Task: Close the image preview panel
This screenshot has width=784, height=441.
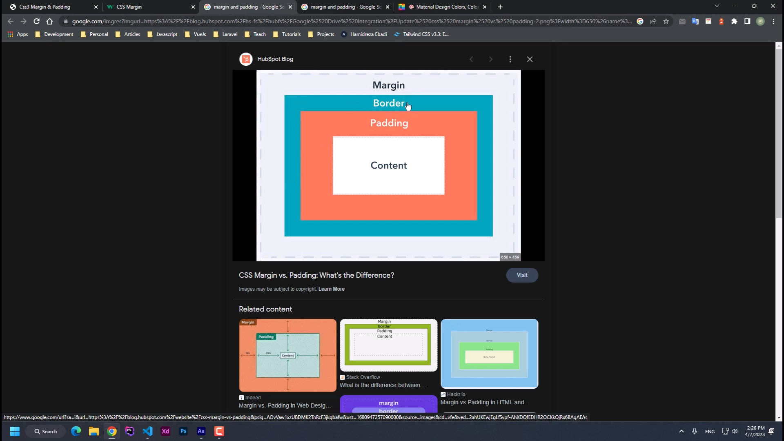Action: pyautogui.click(x=530, y=59)
